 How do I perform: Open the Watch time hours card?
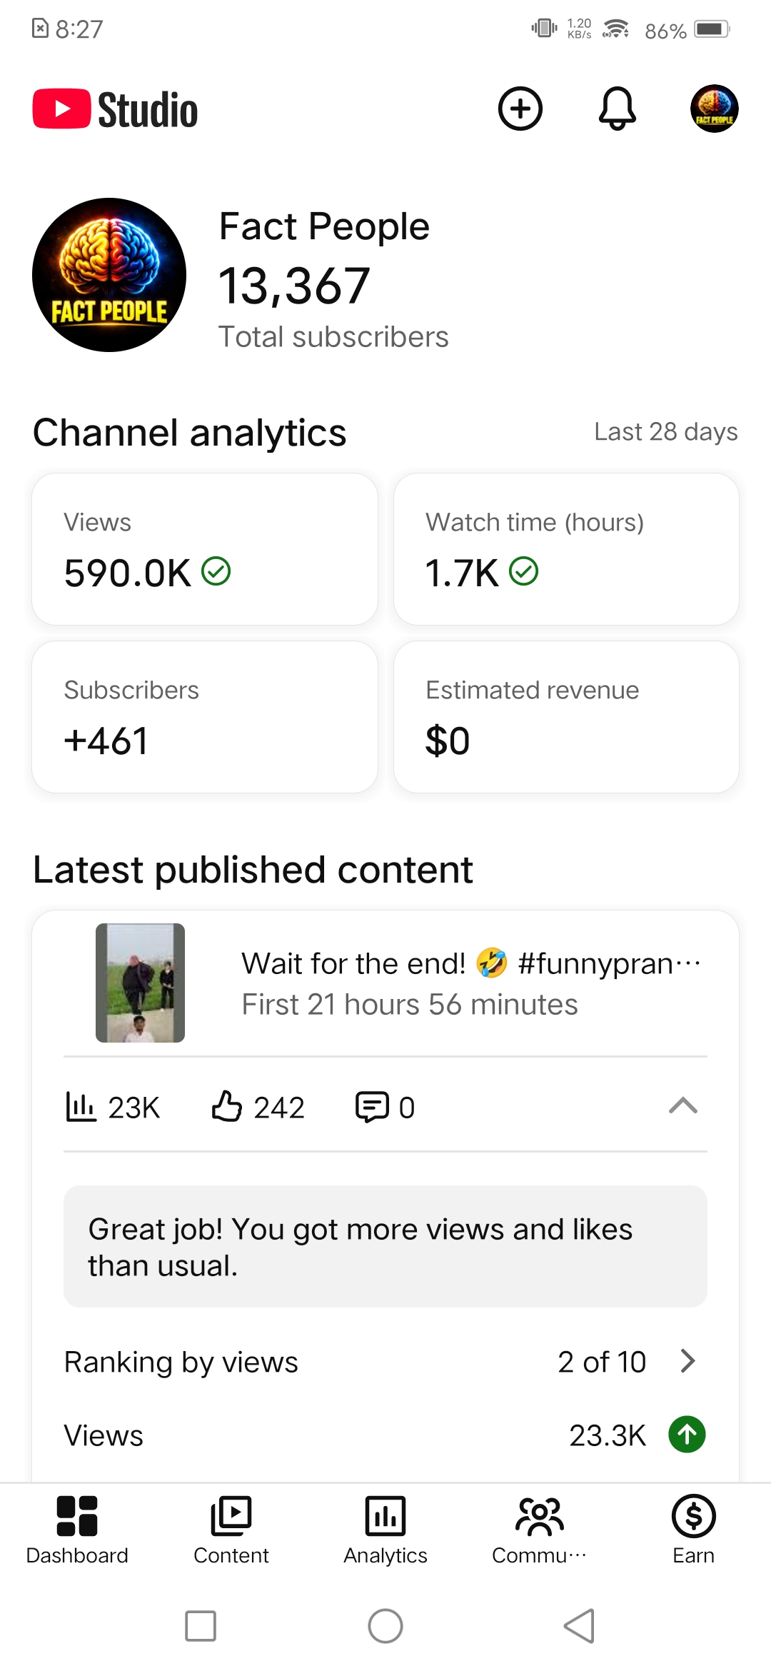tap(566, 549)
